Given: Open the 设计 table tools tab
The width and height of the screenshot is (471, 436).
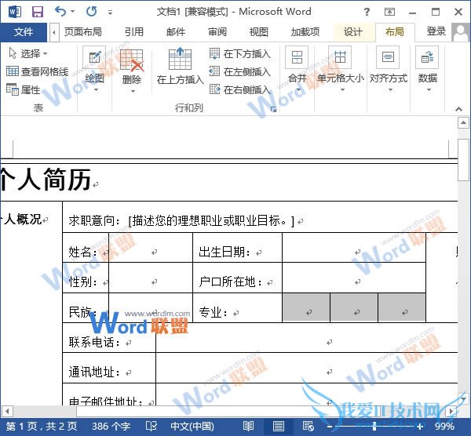Looking at the screenshot, I should click(x=353, y=31).
